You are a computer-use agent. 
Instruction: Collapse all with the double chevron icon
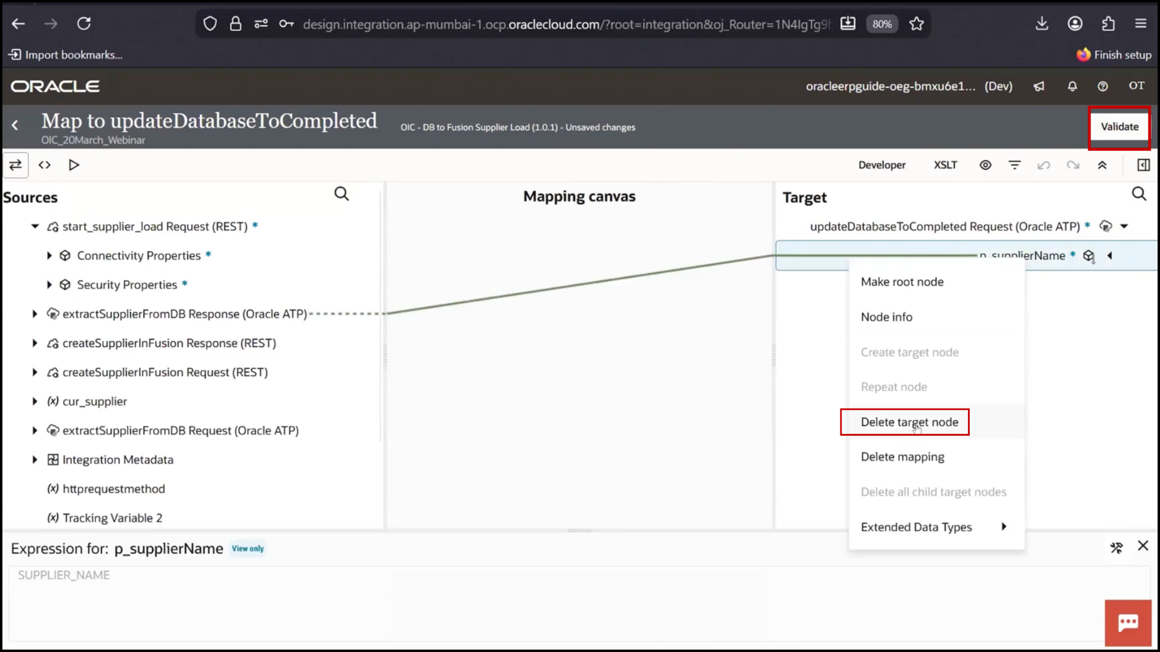pos(1102,165)
